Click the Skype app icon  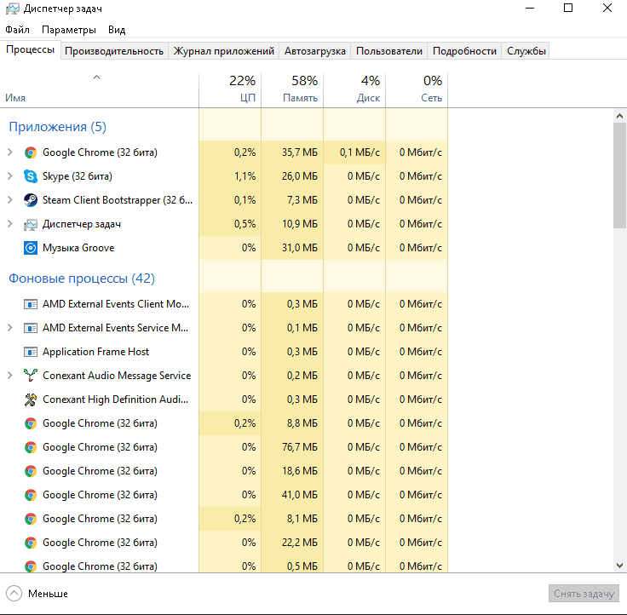point(31,176)
